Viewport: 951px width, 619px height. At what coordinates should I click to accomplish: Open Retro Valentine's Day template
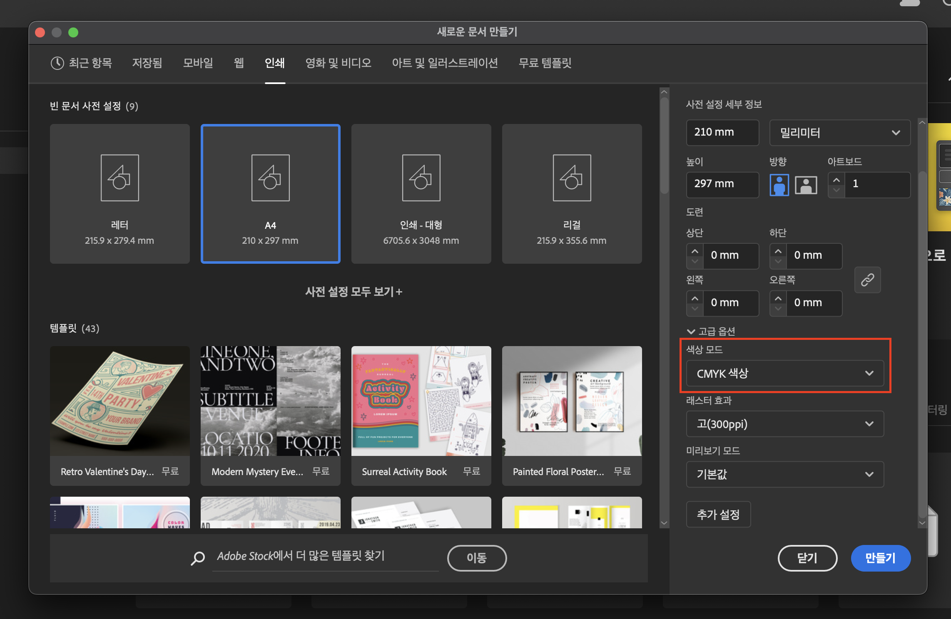120,416
